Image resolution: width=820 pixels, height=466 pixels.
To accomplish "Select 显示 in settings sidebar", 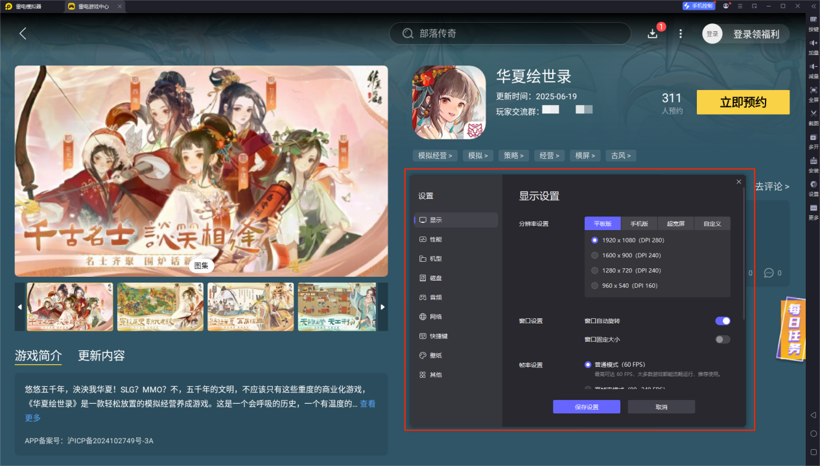I will click(x=456, y=220).
